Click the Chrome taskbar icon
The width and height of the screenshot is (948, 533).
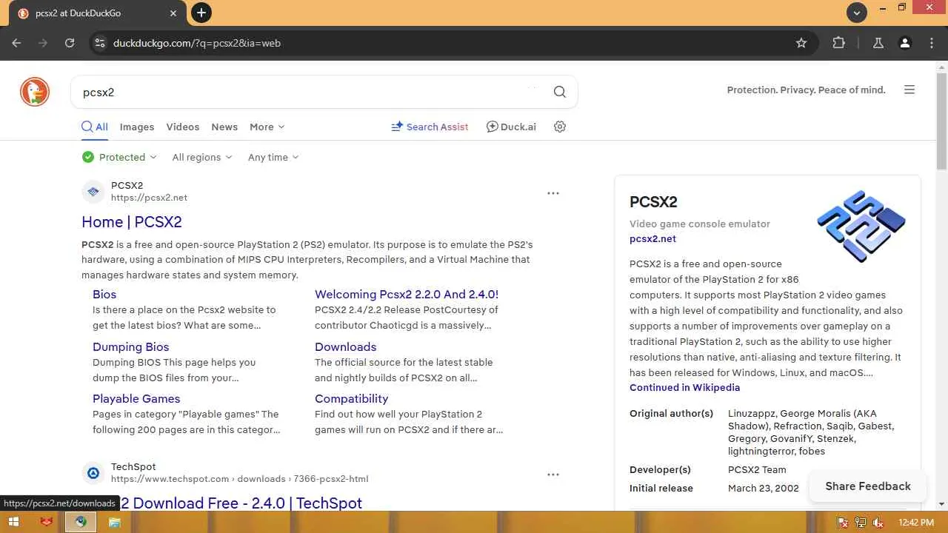click(81, 522)
